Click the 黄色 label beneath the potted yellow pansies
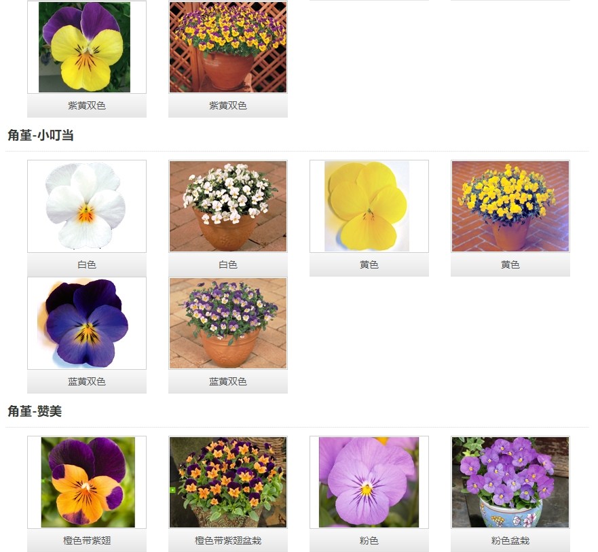 pos(510,264)
